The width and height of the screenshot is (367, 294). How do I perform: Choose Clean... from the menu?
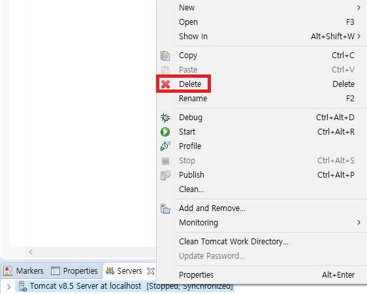262,189
